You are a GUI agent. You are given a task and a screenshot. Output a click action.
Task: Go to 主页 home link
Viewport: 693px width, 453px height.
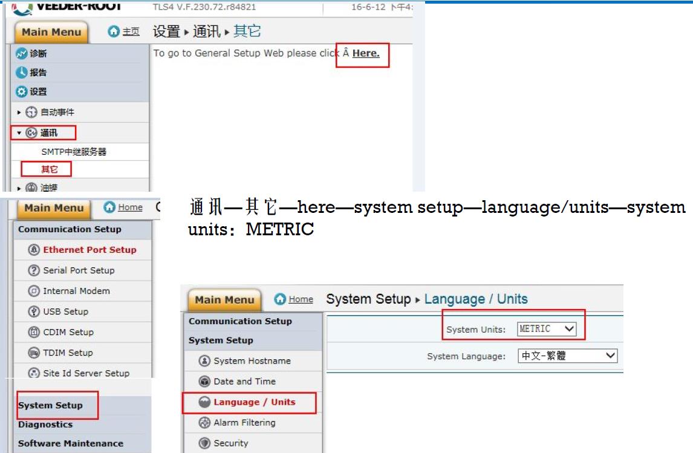pos(125,32)
